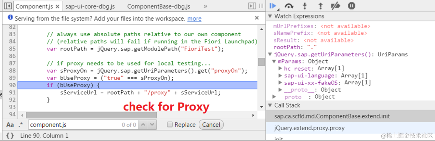Close the Component.js tab
435x141 pixels.
tap(58, 6)
